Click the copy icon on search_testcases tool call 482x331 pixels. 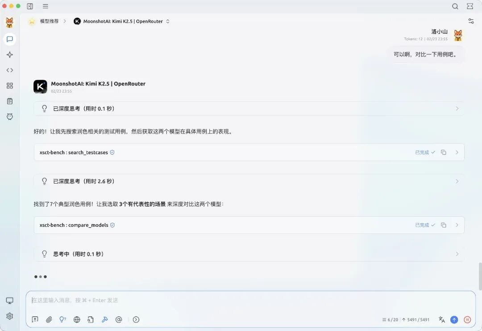444,152
